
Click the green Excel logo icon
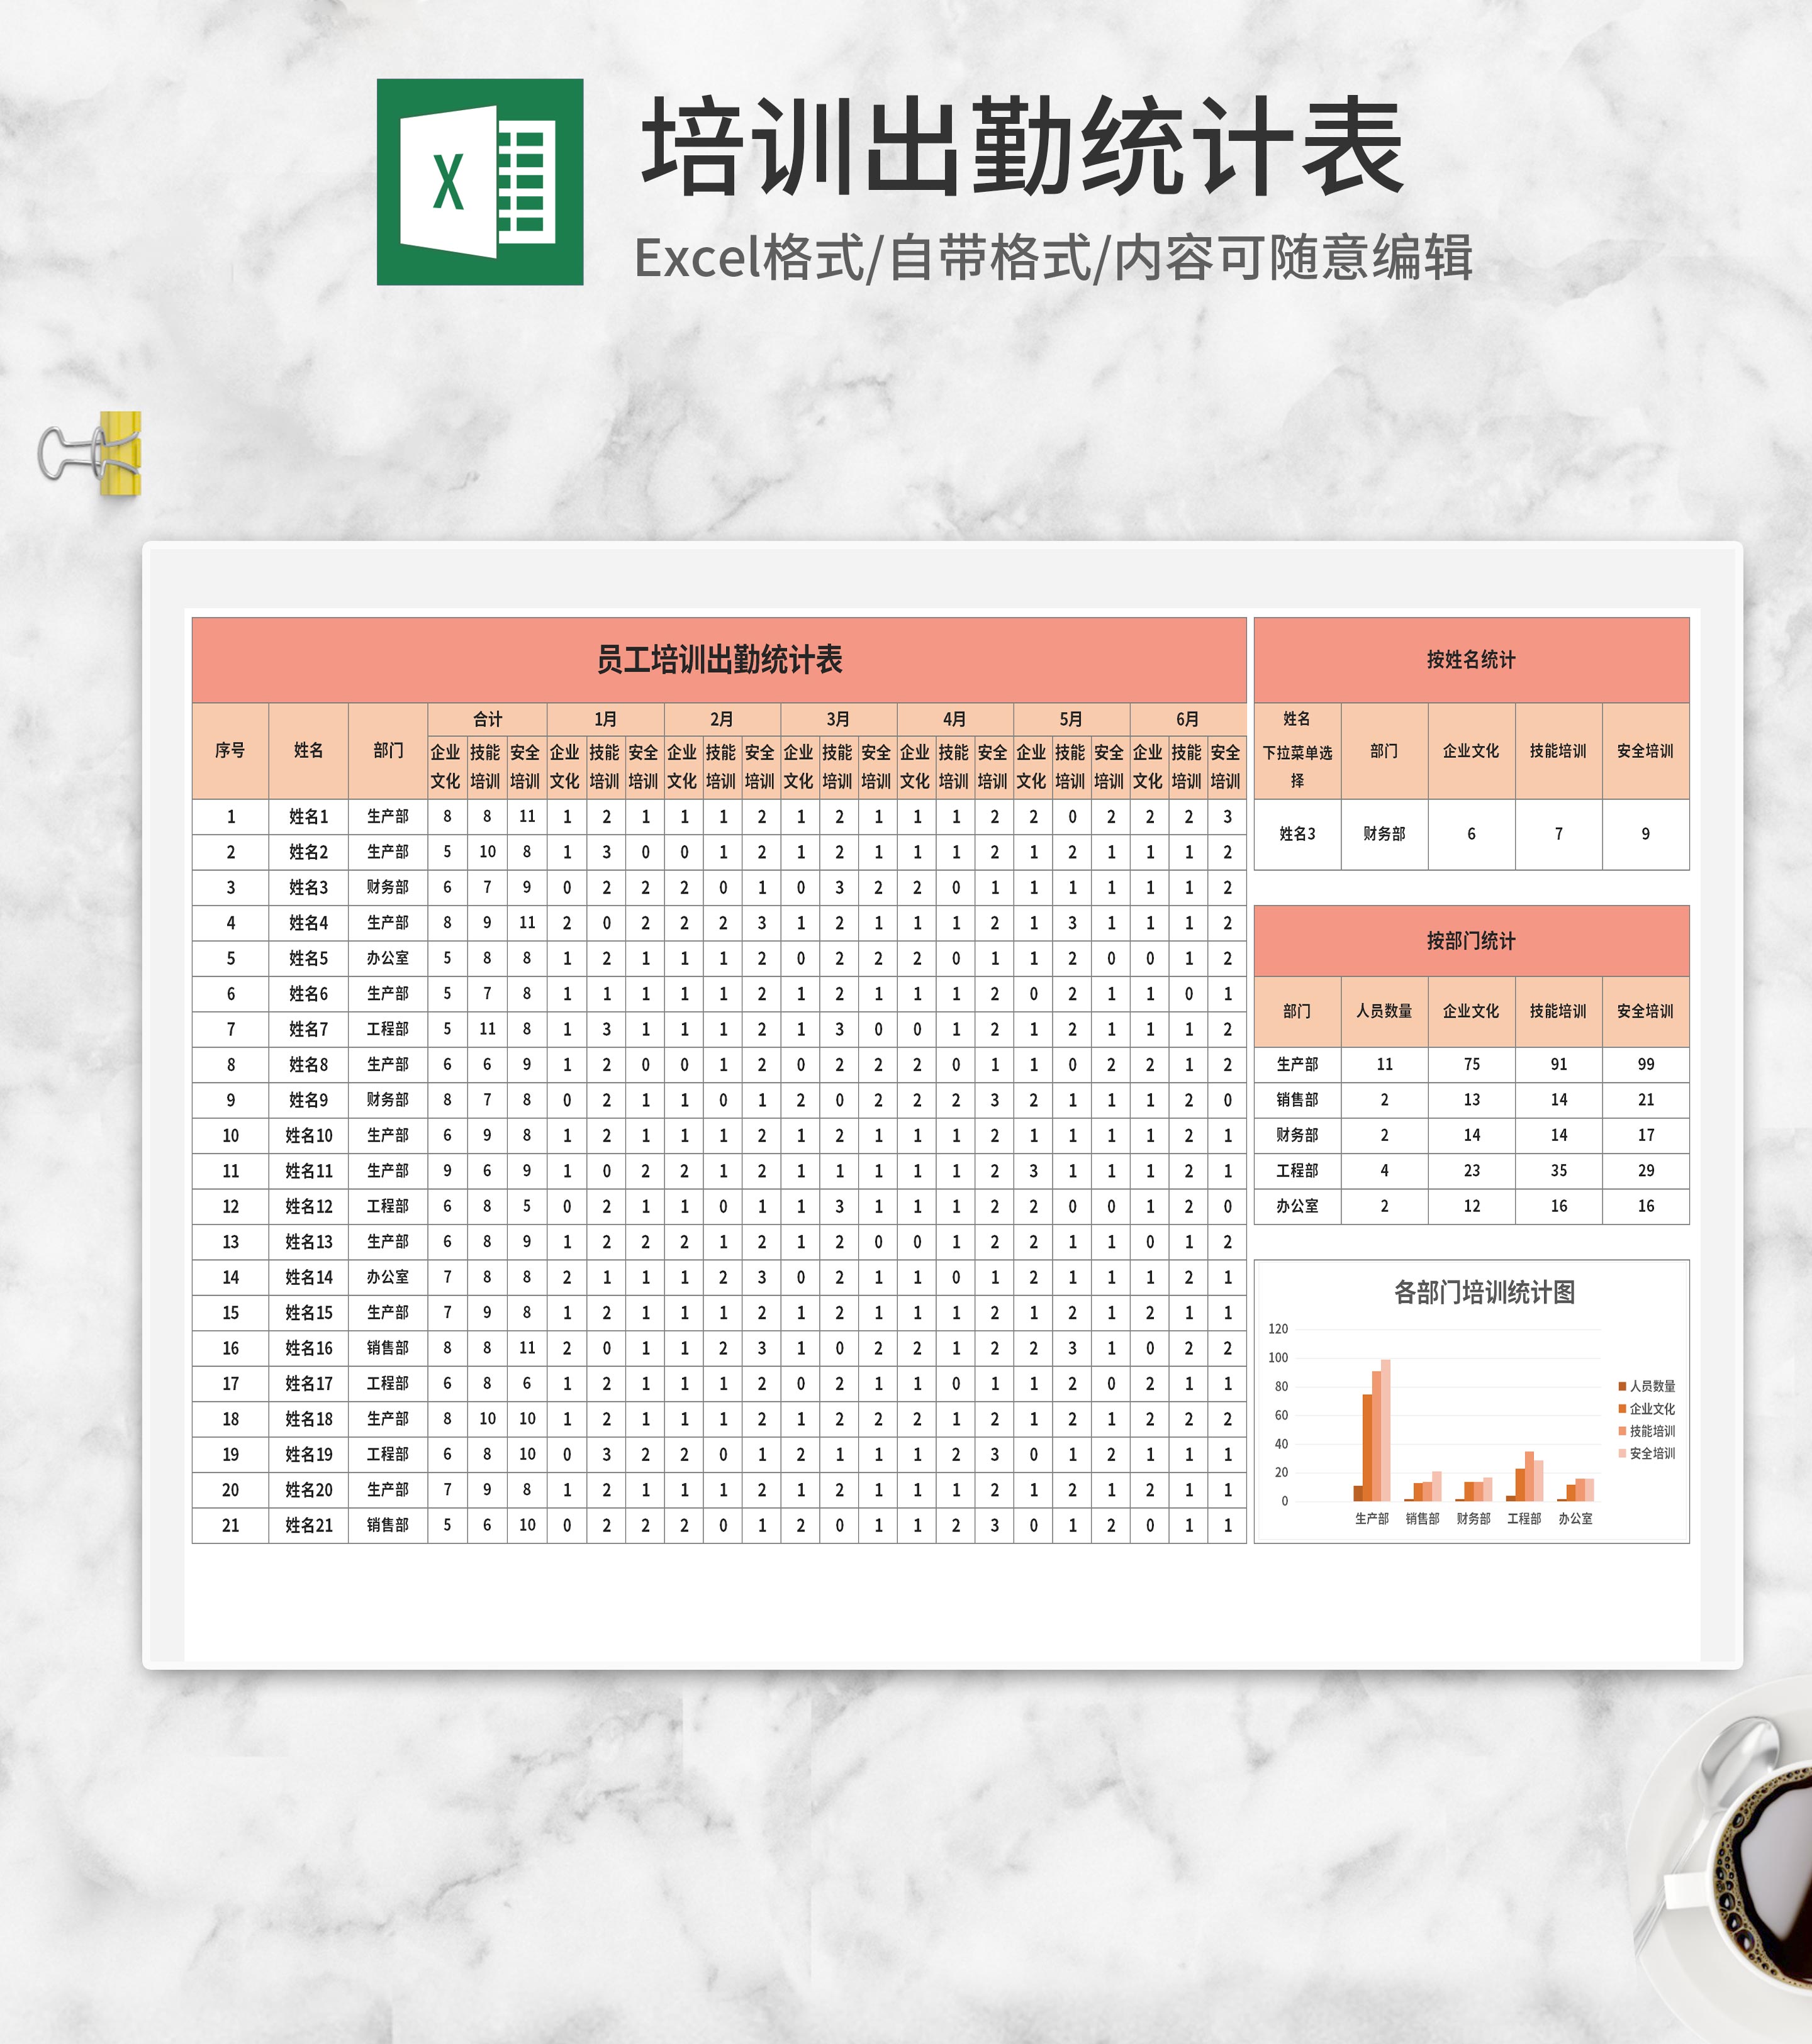(x=479, y=182)
